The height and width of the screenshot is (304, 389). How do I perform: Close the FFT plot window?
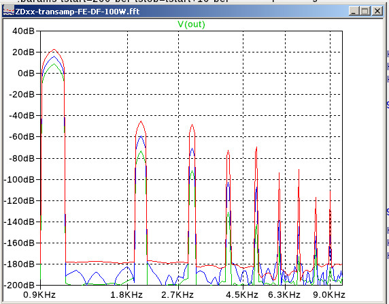coord(378,11)
